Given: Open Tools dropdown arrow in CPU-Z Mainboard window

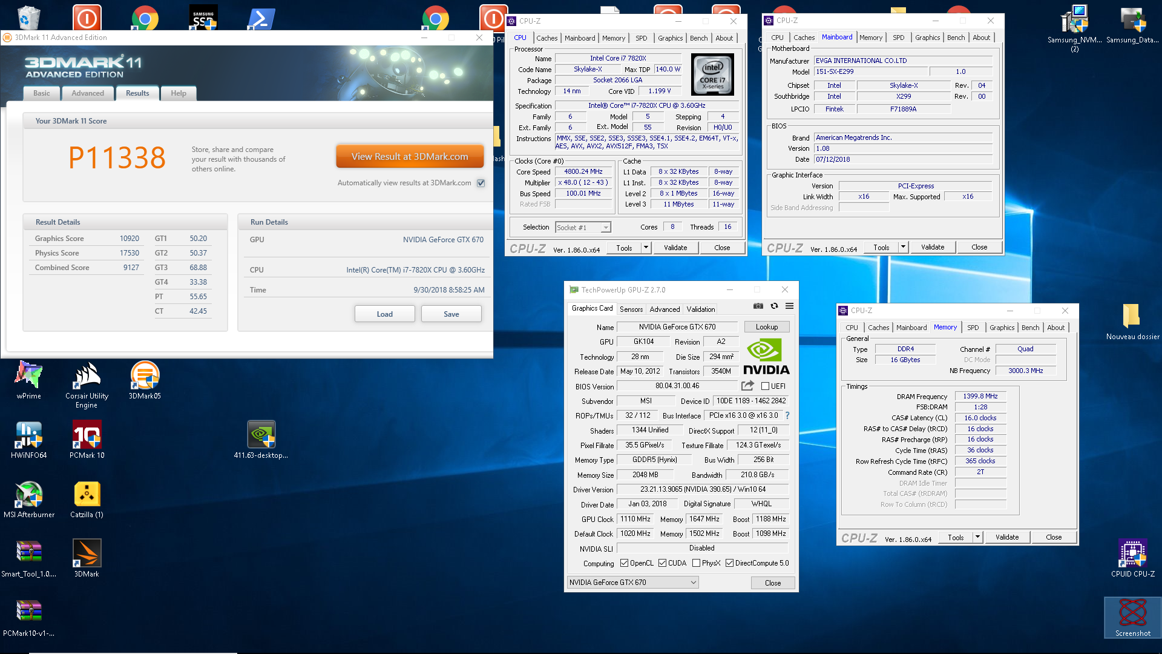Looking at the screenshot, I should [903, 247].
